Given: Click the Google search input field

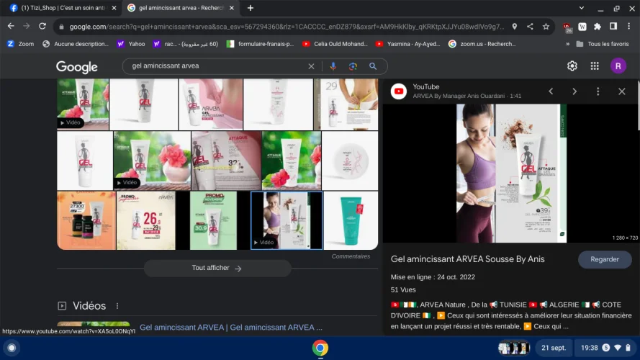Looking at the screenshot, I should click(x=216, y=66).
